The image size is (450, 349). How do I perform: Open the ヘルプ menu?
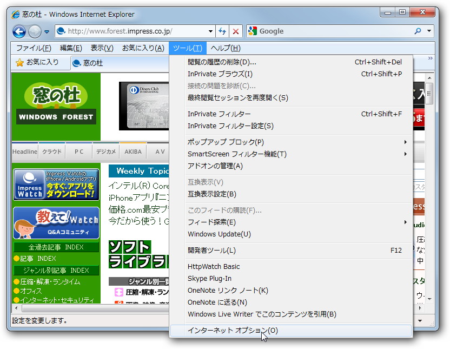pos(225,48)
